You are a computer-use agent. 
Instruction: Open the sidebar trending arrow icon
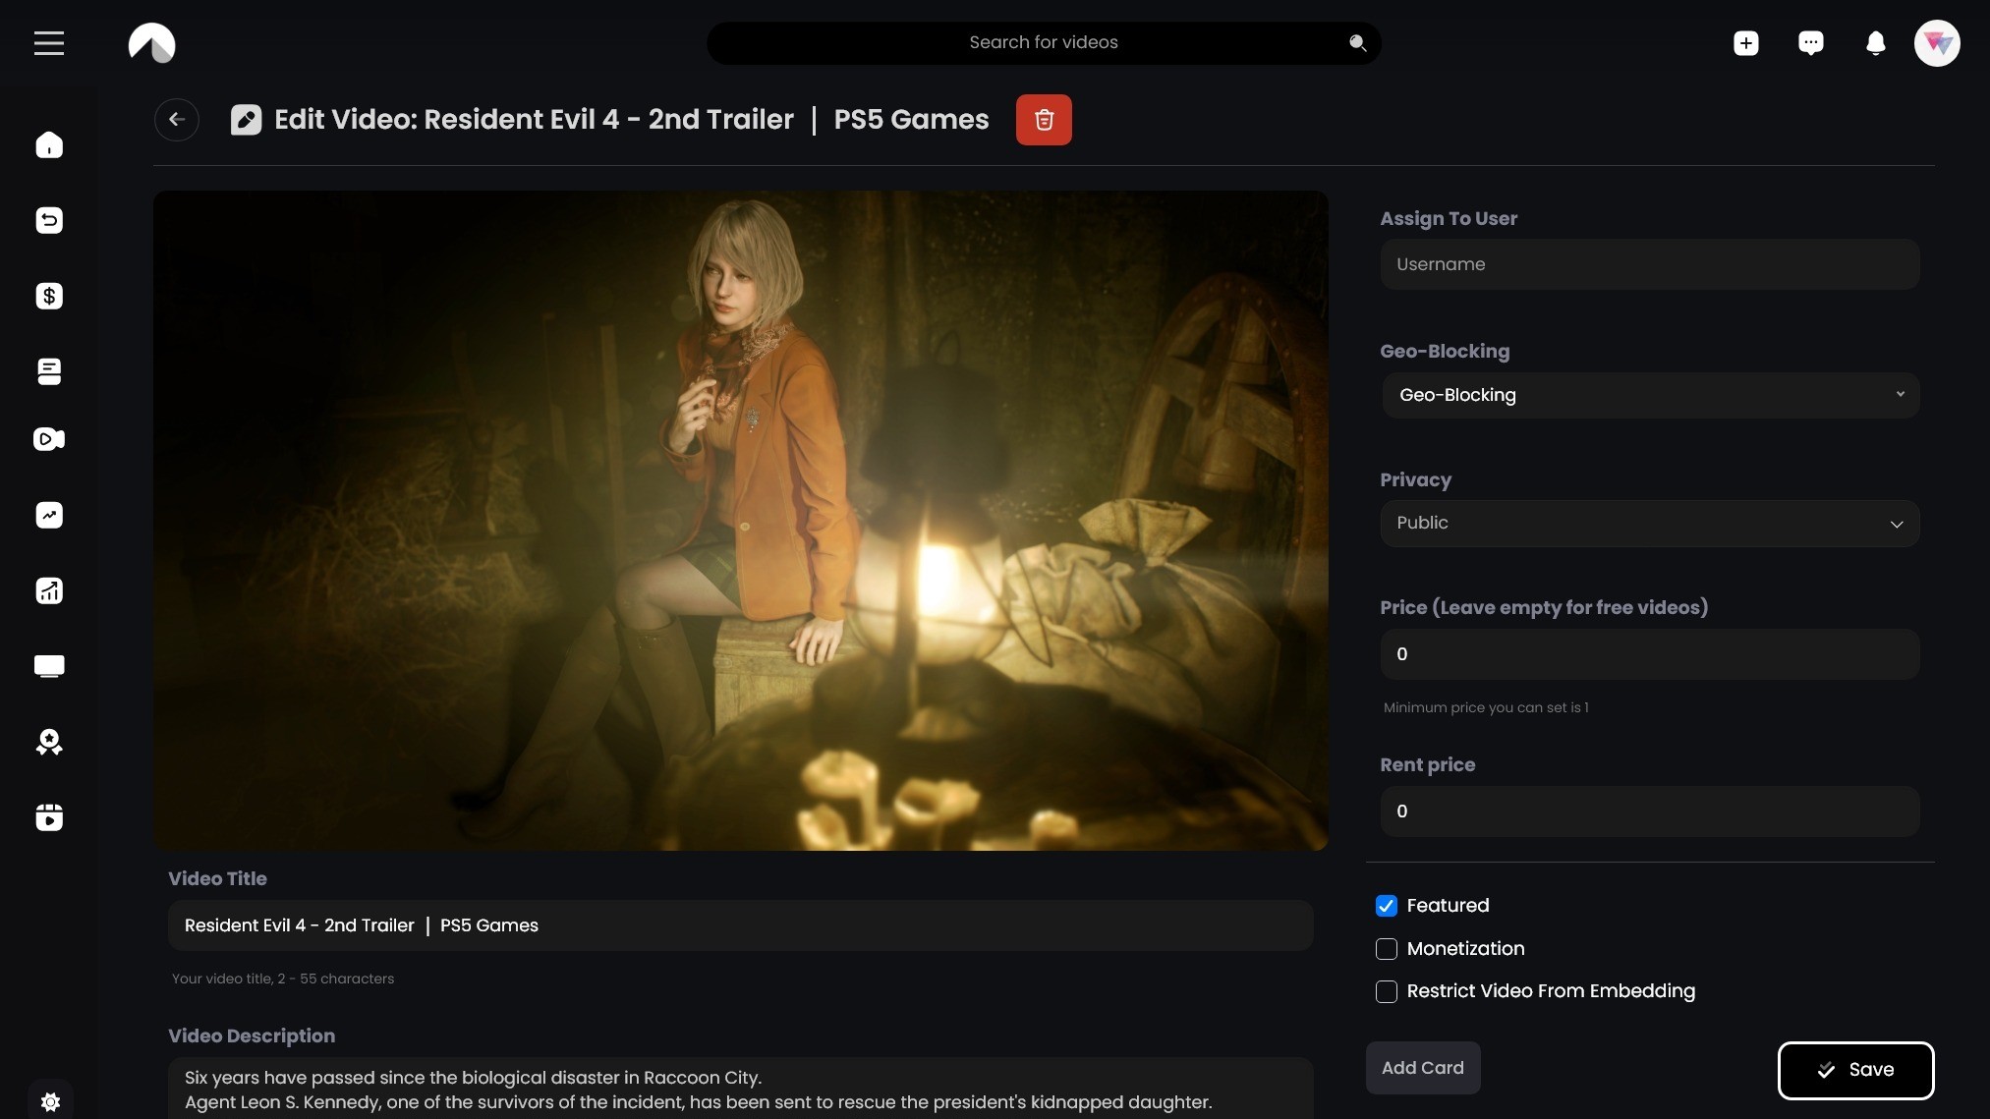(x=49, y=515)
